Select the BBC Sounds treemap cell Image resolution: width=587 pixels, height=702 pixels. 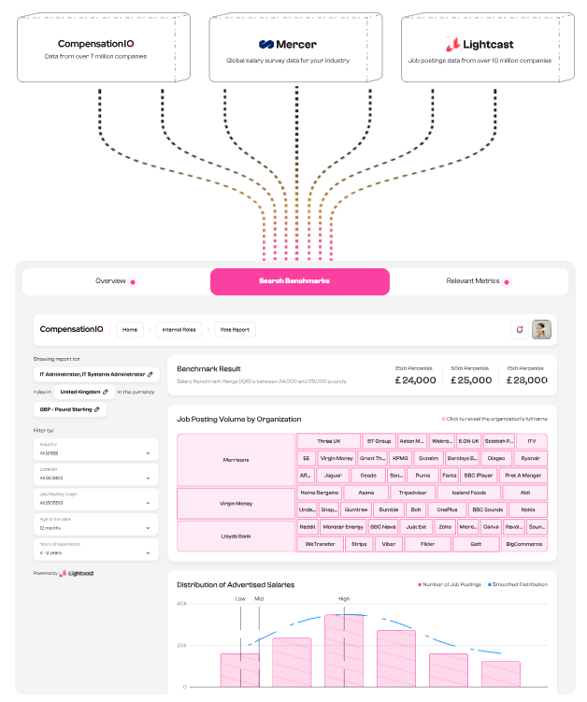[488, 509]
